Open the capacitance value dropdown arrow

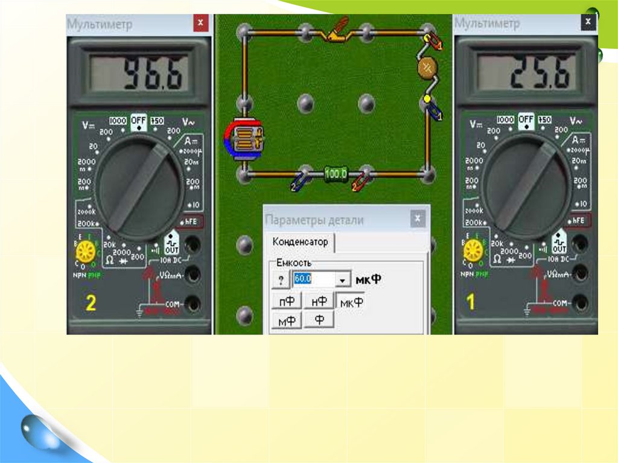pyautogui.click(x=343, y=280)
